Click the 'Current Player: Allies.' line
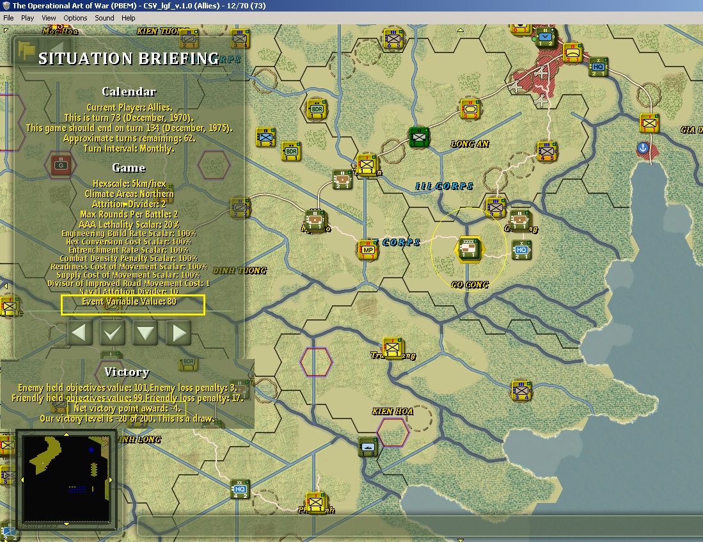The width and height of the screenshot is (703, 542). (x=129, y=108)
